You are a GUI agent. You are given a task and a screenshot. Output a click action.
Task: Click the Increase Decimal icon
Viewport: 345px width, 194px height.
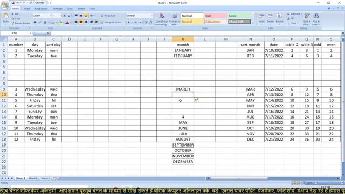(x=146, y=22)
